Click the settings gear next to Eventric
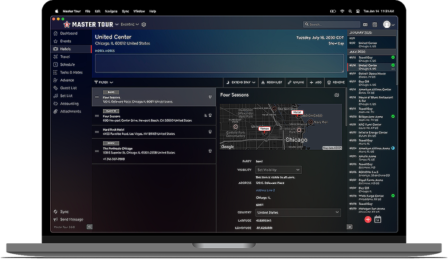This screenshot has height=259, width=448. 143,24
